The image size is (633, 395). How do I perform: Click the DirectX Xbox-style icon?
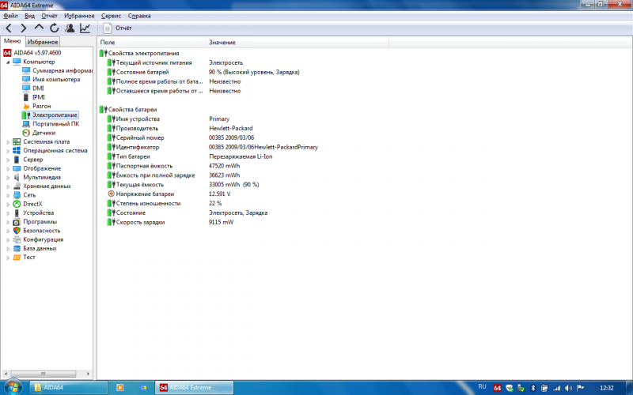[17, 204]
